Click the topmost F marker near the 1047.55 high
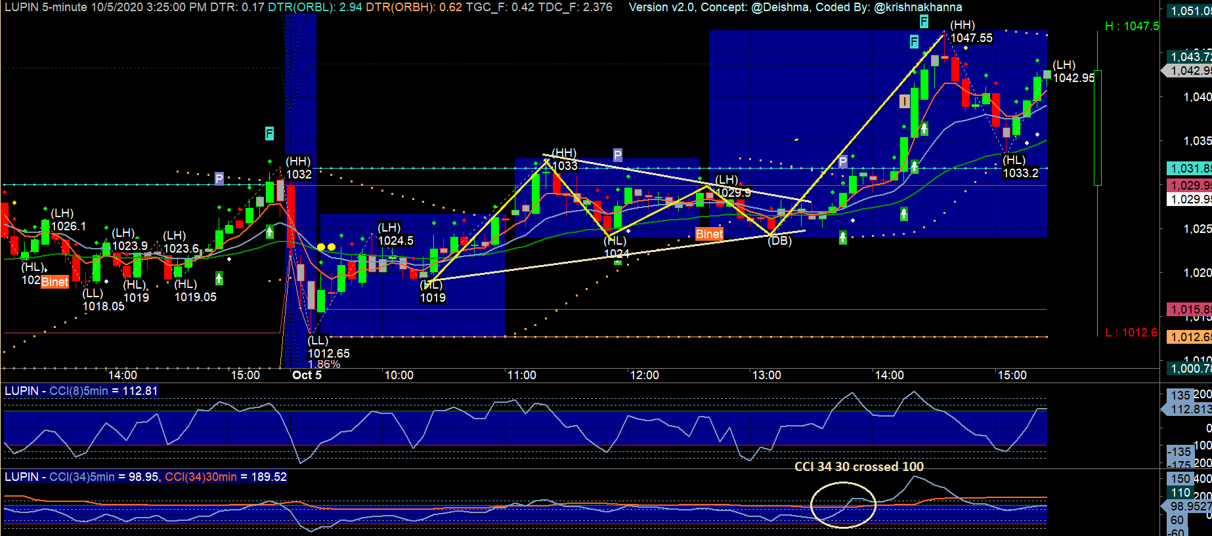1212x536 pixels. tap(924, 22)
